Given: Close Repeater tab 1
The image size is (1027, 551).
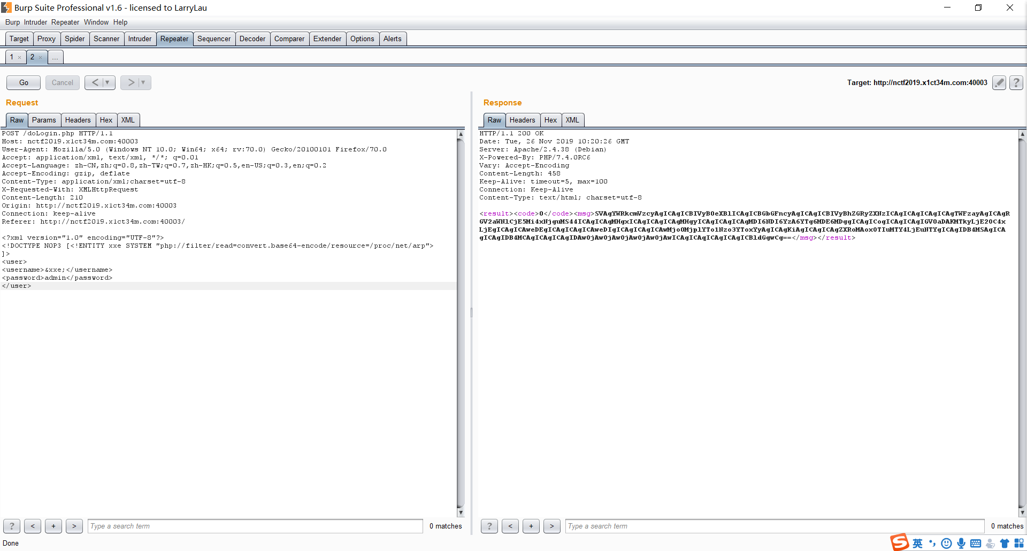Looking at the screenshot, I should pyautogui.click(x=20, y=57).
